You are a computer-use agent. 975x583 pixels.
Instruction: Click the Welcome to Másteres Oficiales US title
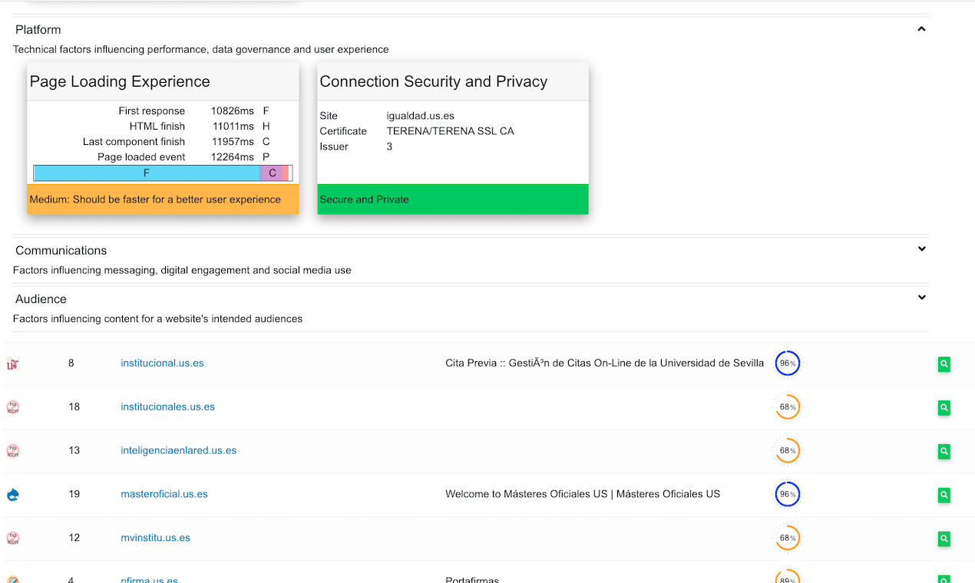point(583,494)
